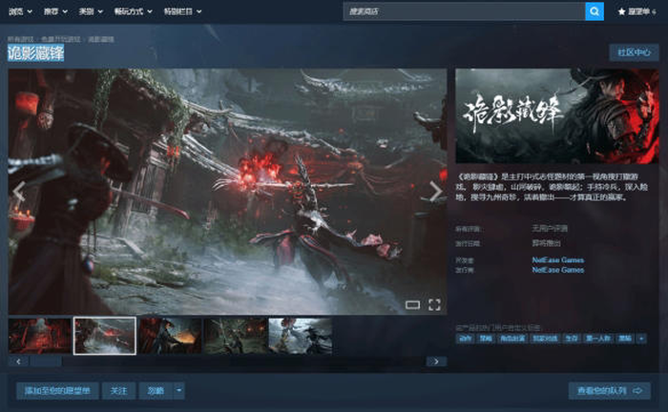Click the 第一人称 tag
This screenshot has height=412, width=668.
(x=598, y=339)
